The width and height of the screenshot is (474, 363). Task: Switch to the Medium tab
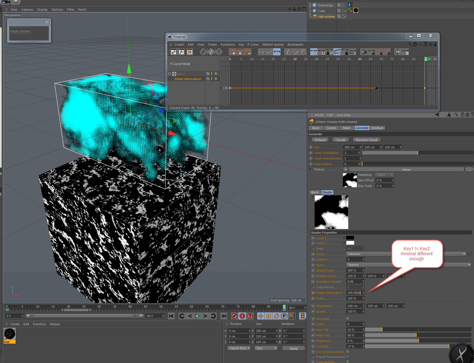point(377,128)
